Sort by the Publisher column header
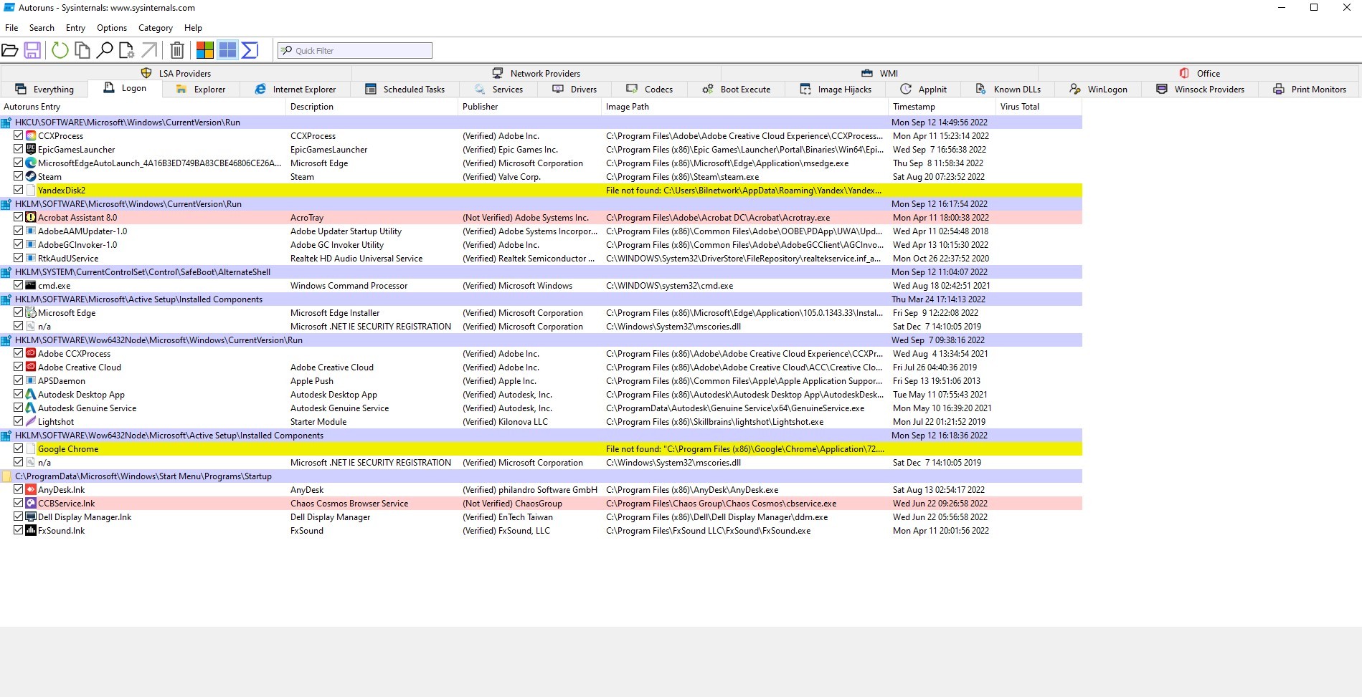This screenshot has width=1362, height=697. 529,107
